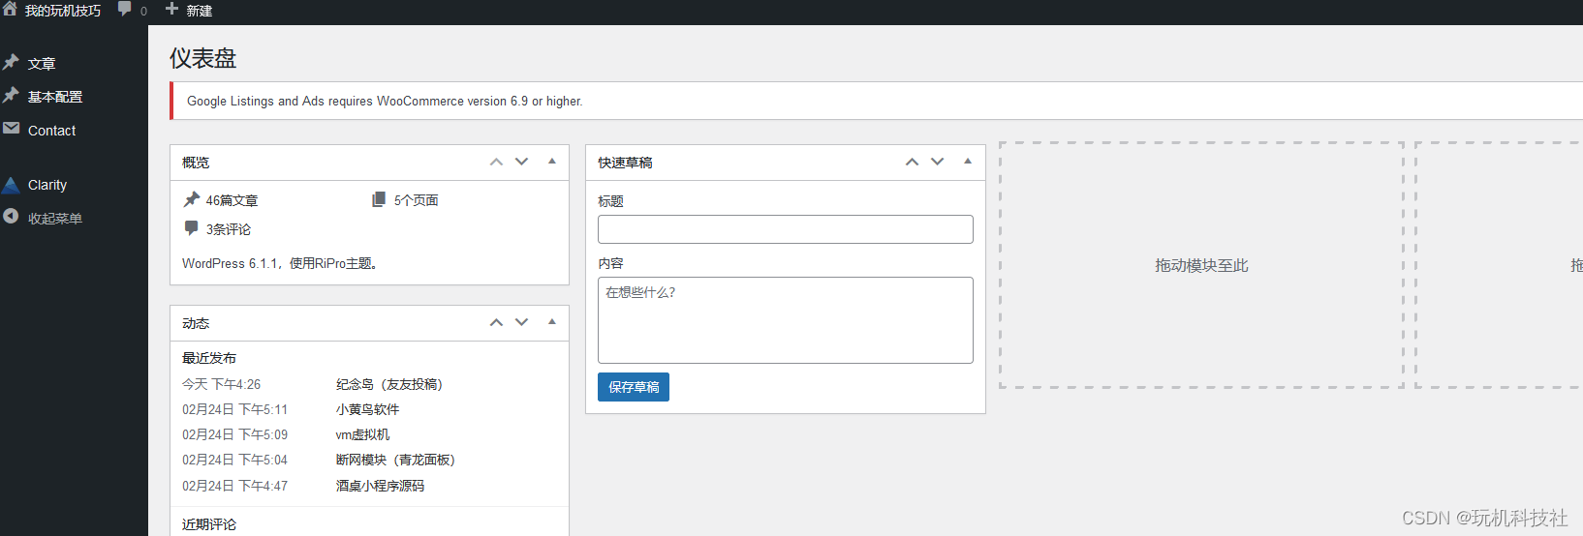This screenshot has width=1583, height=536.
Task: Collapse the 快速草稿 panel with triangle toggle
Action: [x=968, y=162]
